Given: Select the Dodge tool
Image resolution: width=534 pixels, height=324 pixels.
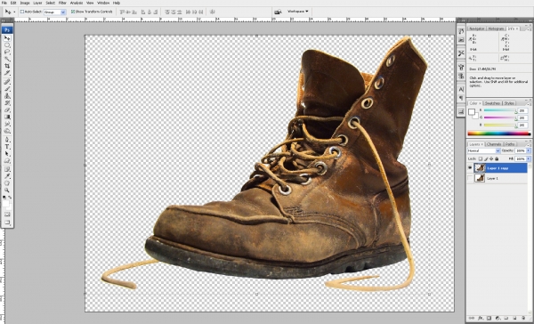Looking at the screenshot, I should click(7, 131).
